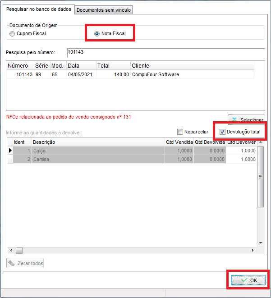
Task: Switch to Documentos sem vínculo tab
Action: click(x=104, y=10)
